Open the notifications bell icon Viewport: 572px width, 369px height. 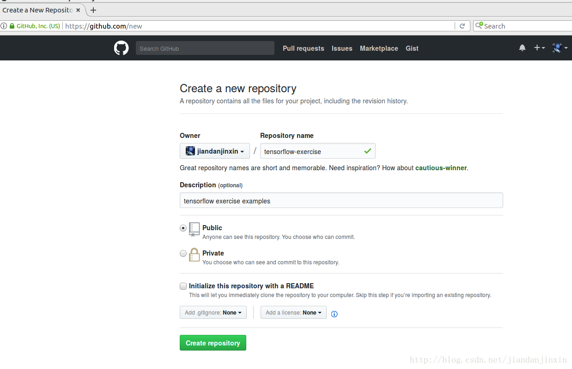tap(522, 48)
